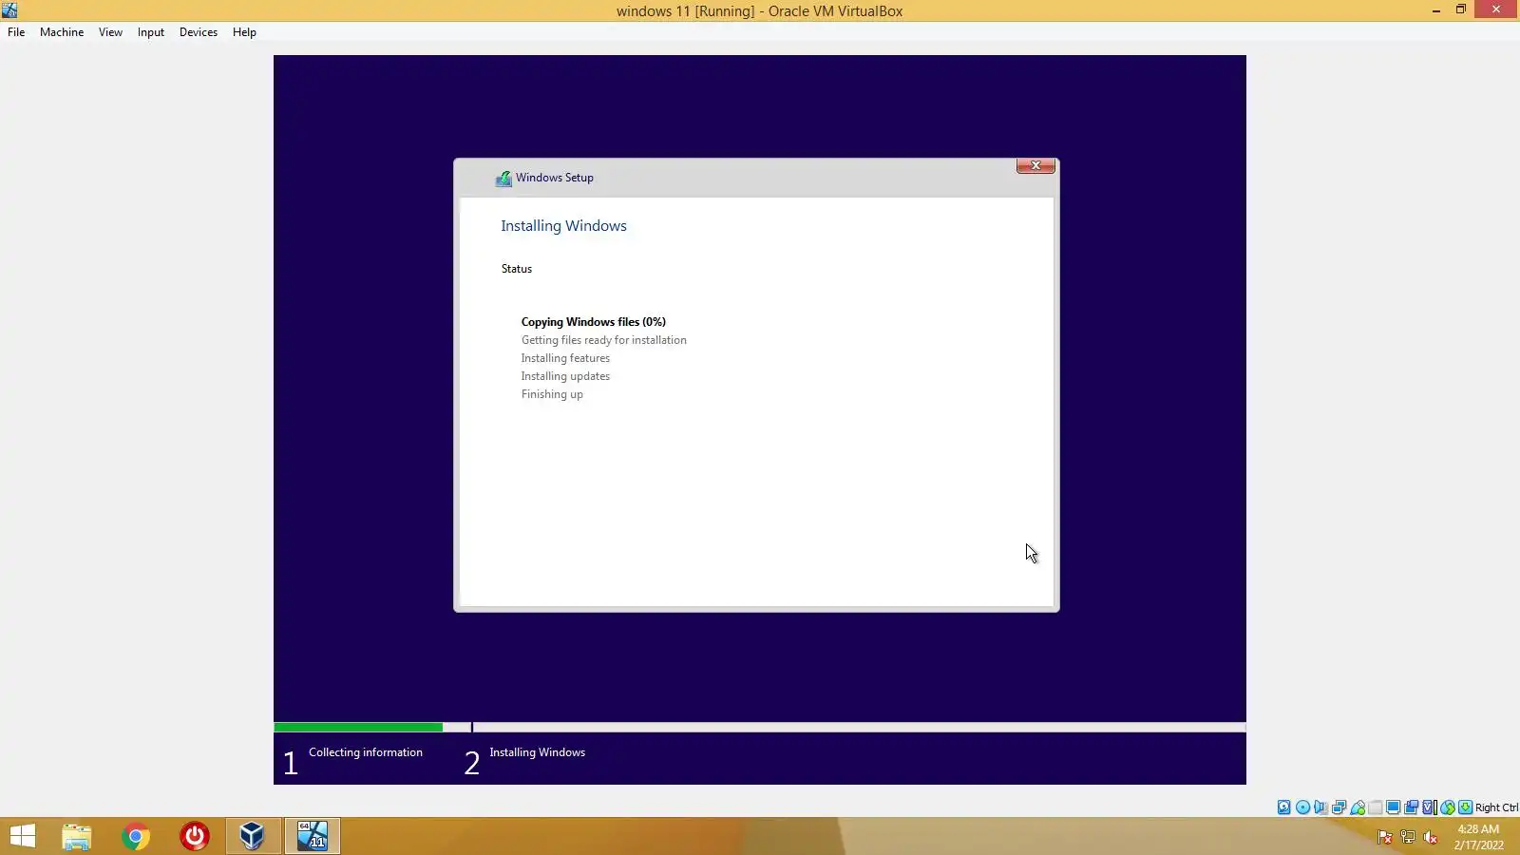Screen dimensions: 1520x855
Task: Open the network tray icon
Action: pos(1408,837)
